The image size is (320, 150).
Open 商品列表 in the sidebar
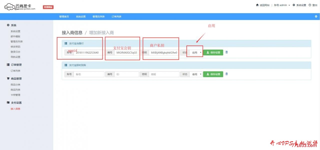[x=15, y=90]
